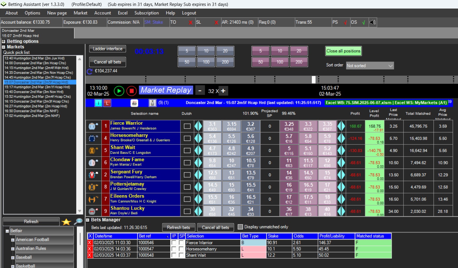Click the green play Market Replay button
The image size is (458, 268).
[119, 91]
